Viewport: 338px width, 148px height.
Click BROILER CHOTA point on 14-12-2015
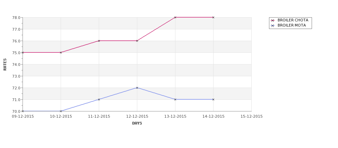click(213, 17)
